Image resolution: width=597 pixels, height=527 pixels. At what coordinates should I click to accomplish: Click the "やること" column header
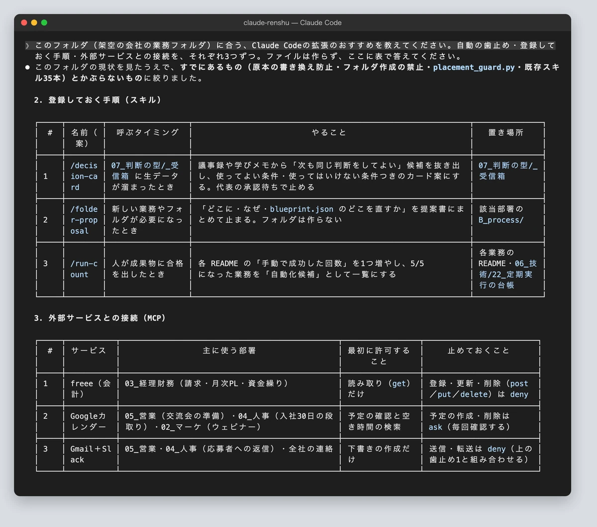pos(329,133)
